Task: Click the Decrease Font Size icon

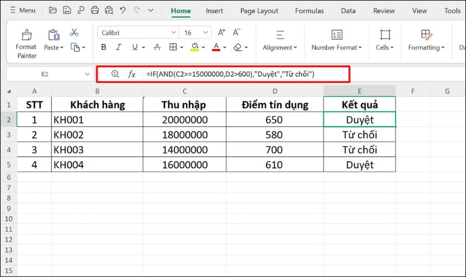Action: click(x=236, y=32)
